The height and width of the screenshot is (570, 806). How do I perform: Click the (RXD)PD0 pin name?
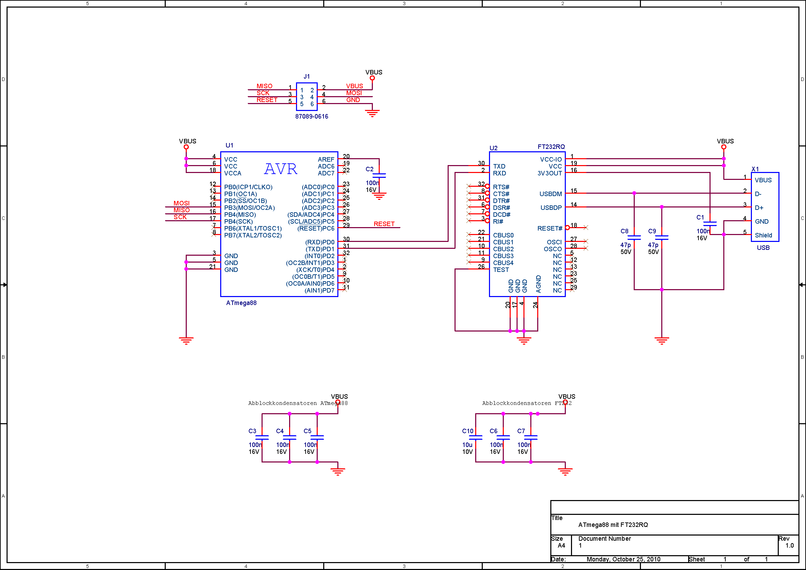(x=320, y=242)
